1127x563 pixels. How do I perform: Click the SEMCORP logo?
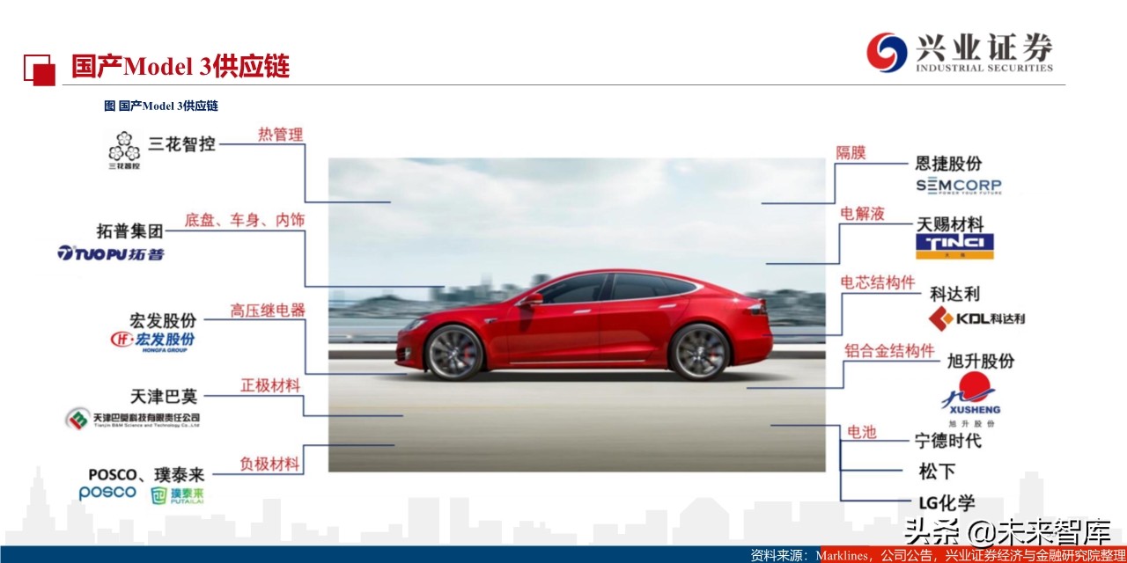[958, 186]
